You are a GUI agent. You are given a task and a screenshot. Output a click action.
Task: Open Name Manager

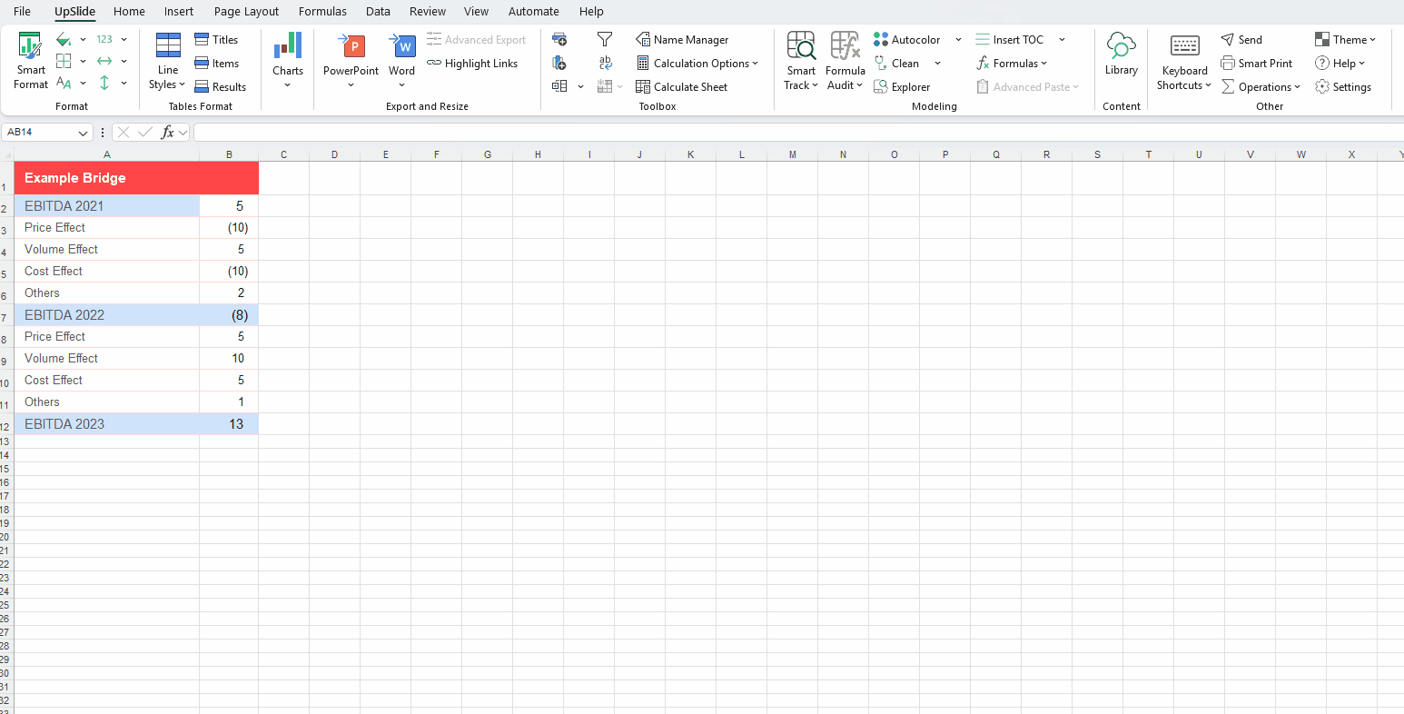click(682, 40)
